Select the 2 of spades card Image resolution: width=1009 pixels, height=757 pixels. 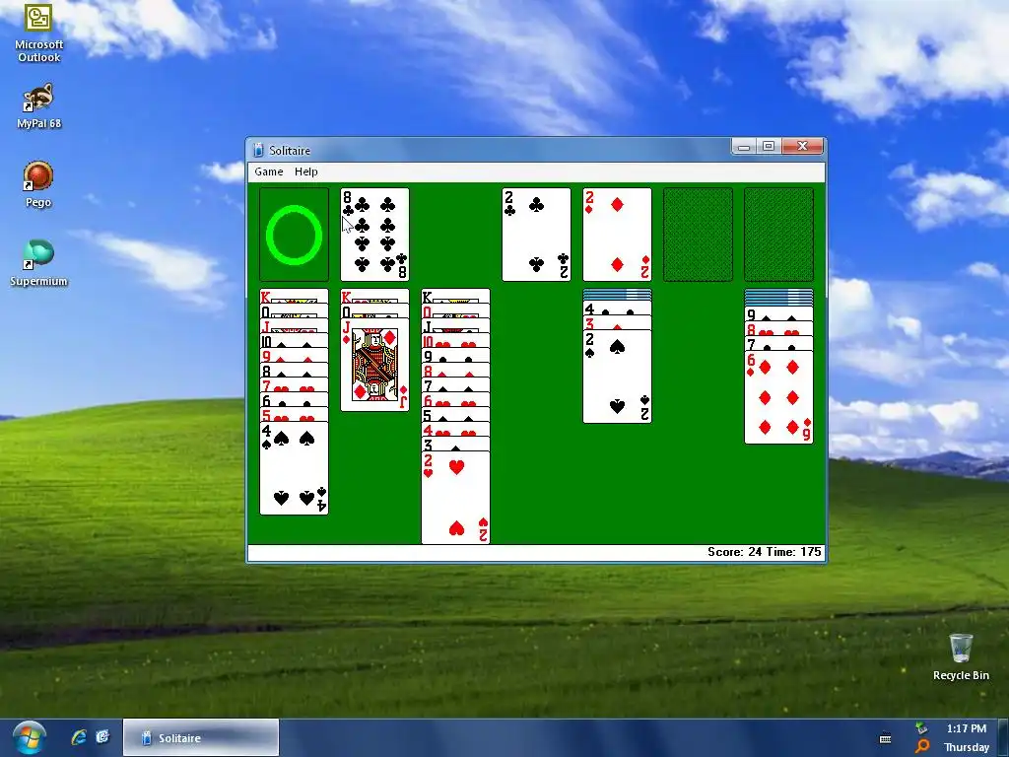pos(617,377)
